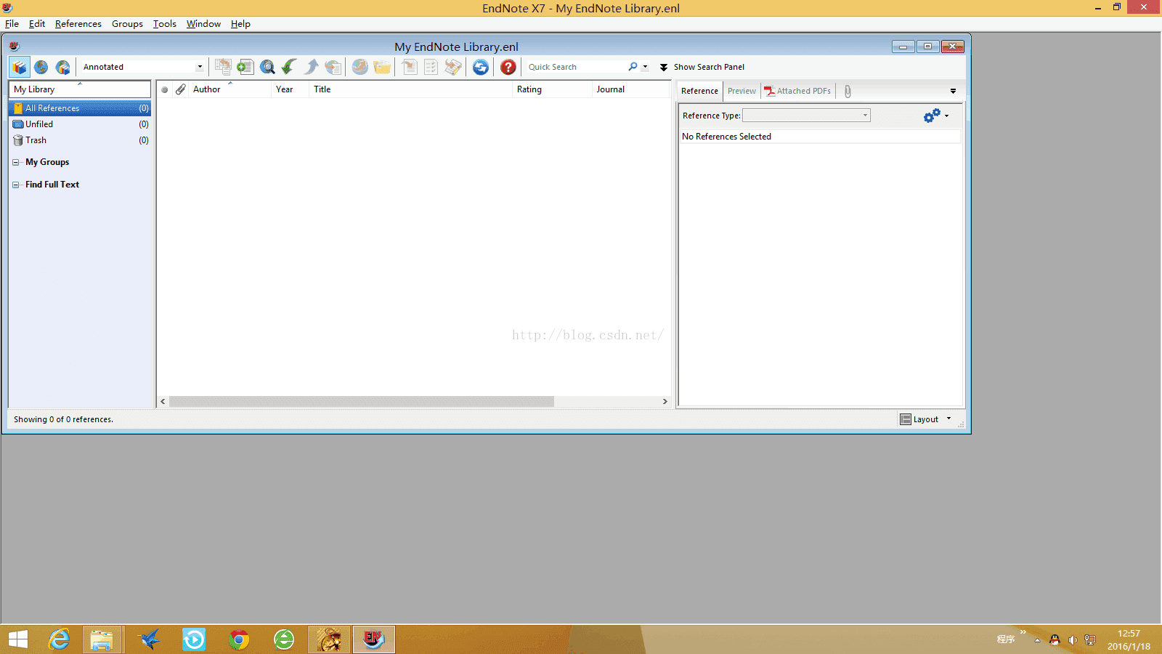Select the Unfiled group
The width and height of the screenshot is (1162, 654).
click(80, 124)
